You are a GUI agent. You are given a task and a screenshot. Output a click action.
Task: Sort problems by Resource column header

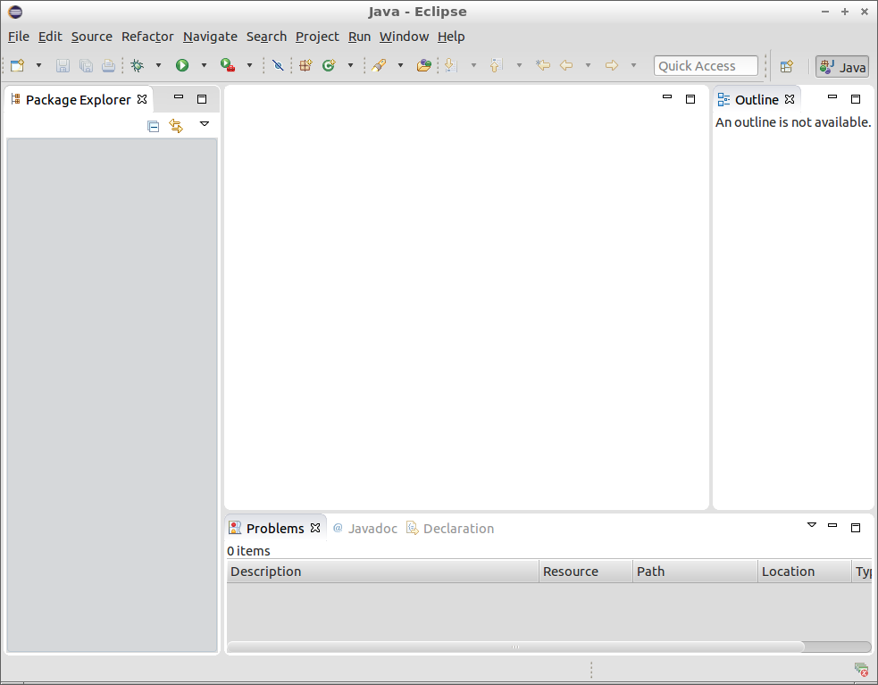point(586,572)
